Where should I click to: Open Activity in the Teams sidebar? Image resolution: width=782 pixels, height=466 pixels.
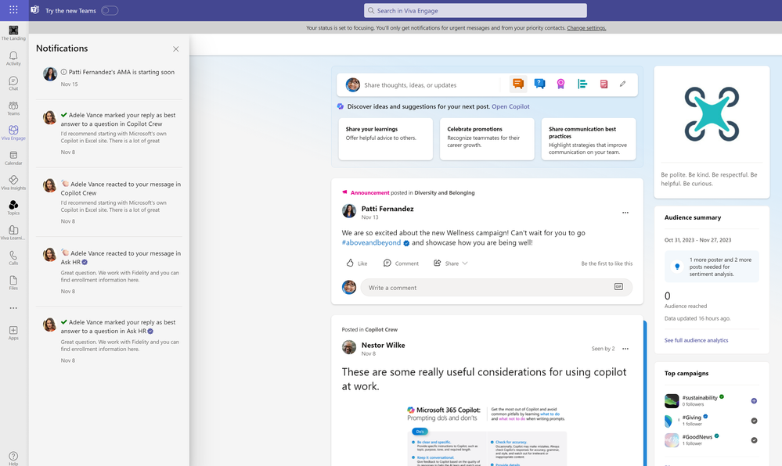[13, 59]
